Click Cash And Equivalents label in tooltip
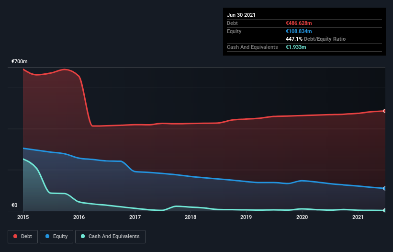Screen dimensions: 393x252 (252, 47)
